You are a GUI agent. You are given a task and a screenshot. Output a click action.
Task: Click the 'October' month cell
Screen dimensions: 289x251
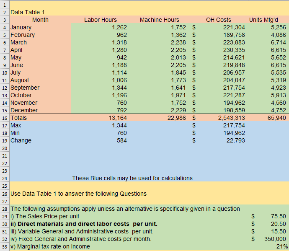tap(40, 96)
